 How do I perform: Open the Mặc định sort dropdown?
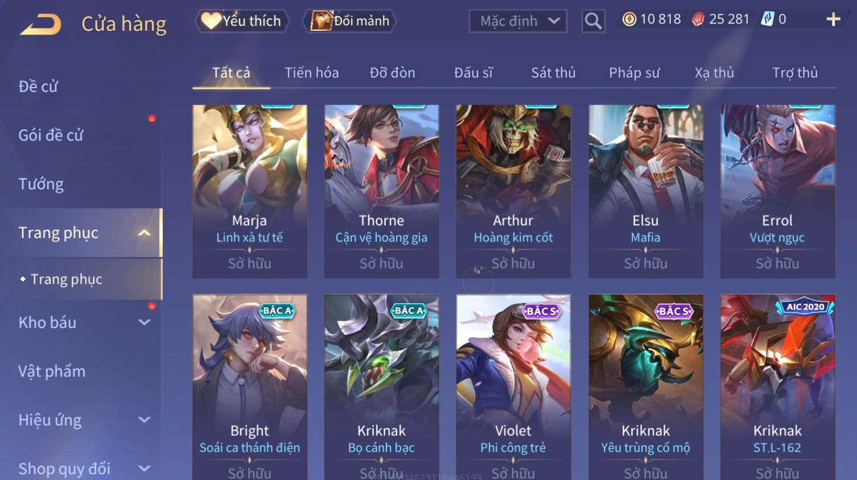[x=518, y=21]
